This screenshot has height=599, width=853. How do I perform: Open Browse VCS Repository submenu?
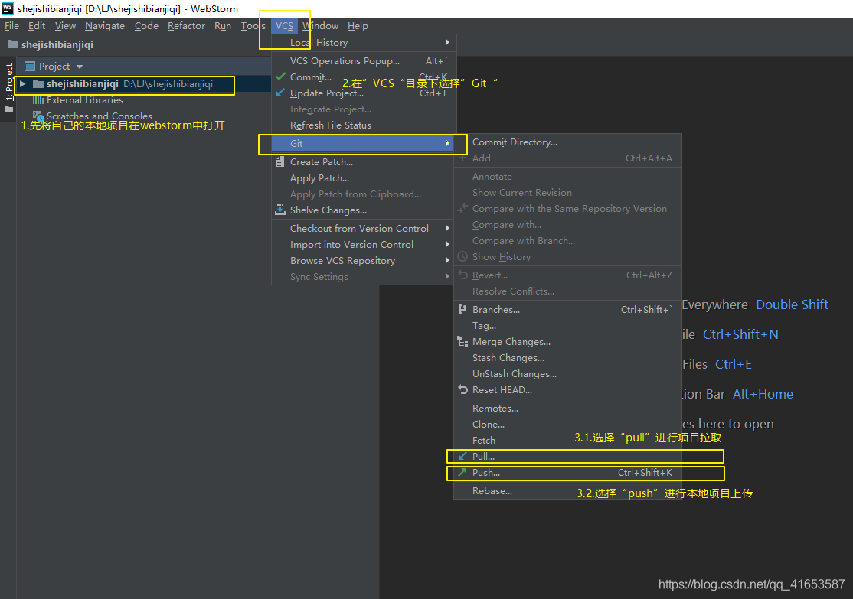[x=364, y=260]
